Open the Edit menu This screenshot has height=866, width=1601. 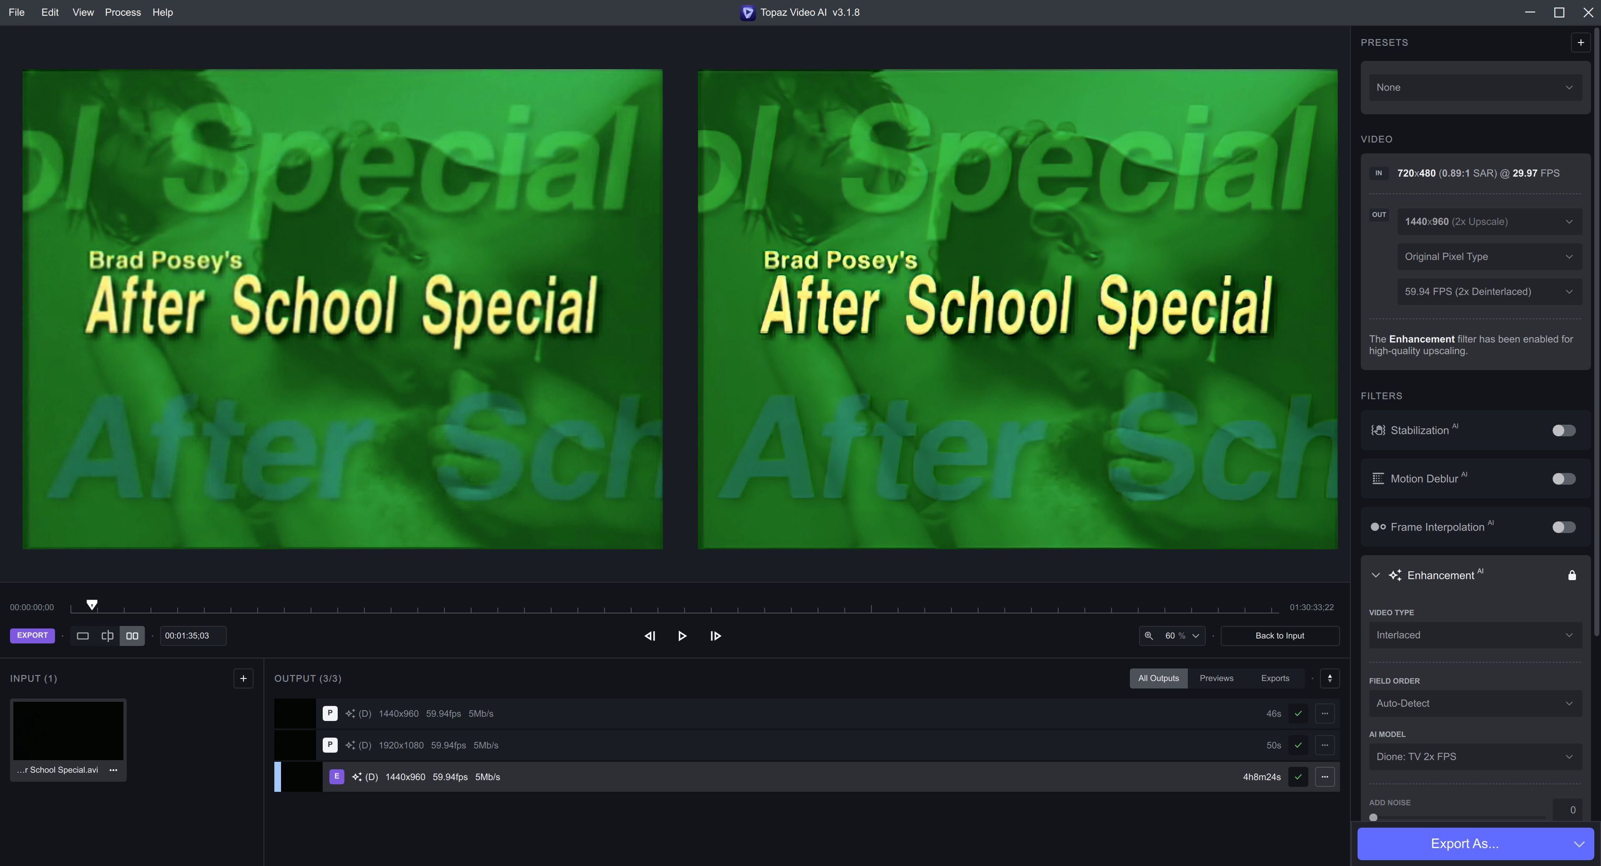coord(50,13)
